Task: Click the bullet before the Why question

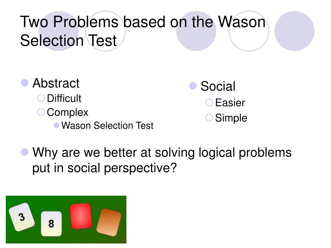Action: 25,152
